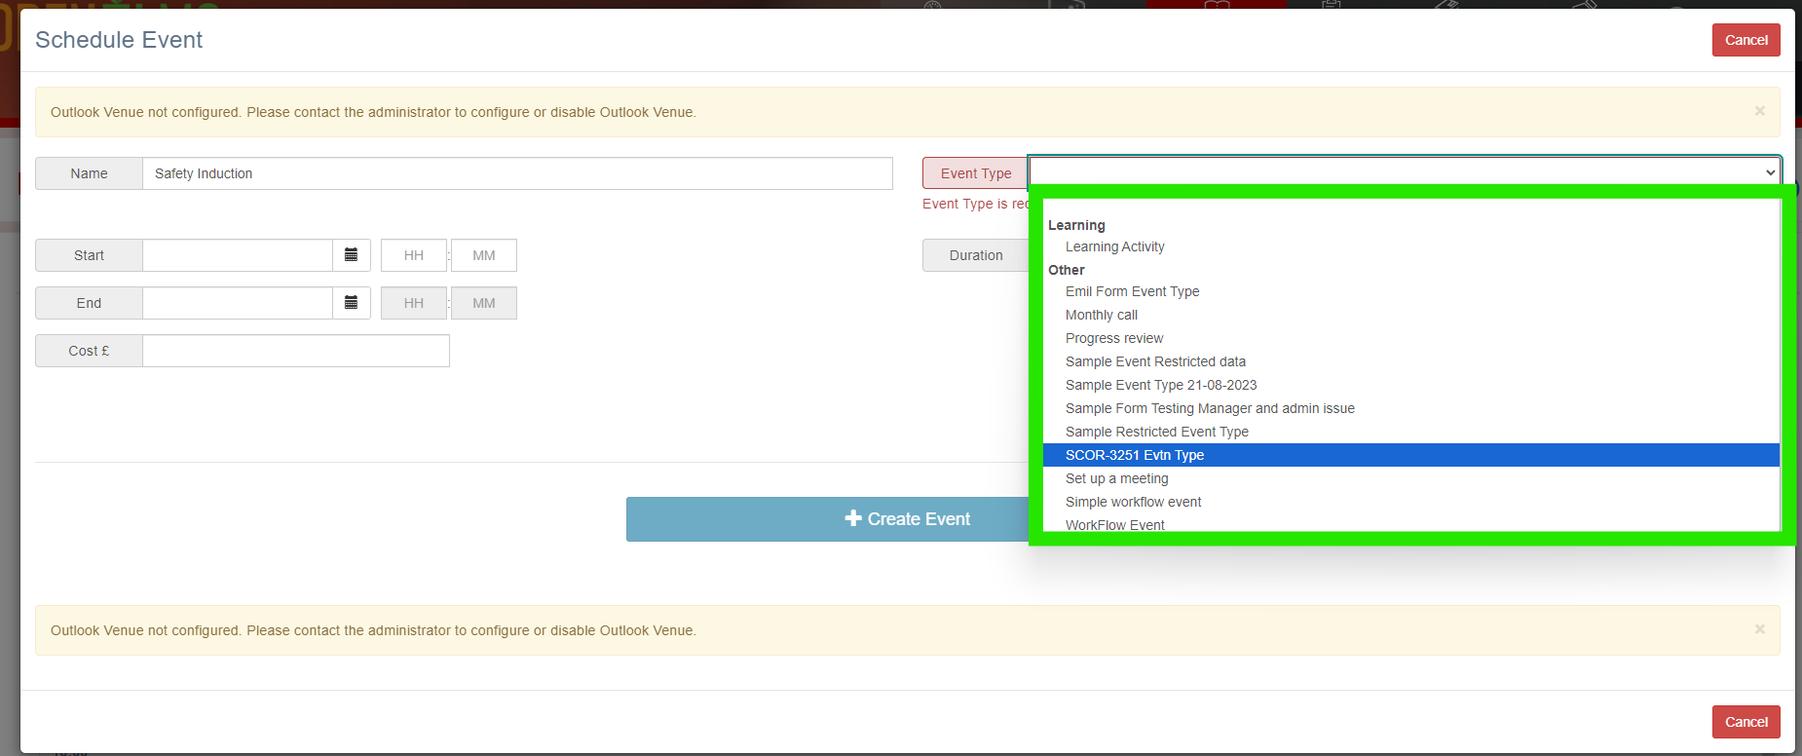Focus the Name text field
Viewport: 1802px width, 756px height.
(x=517, y=173)
